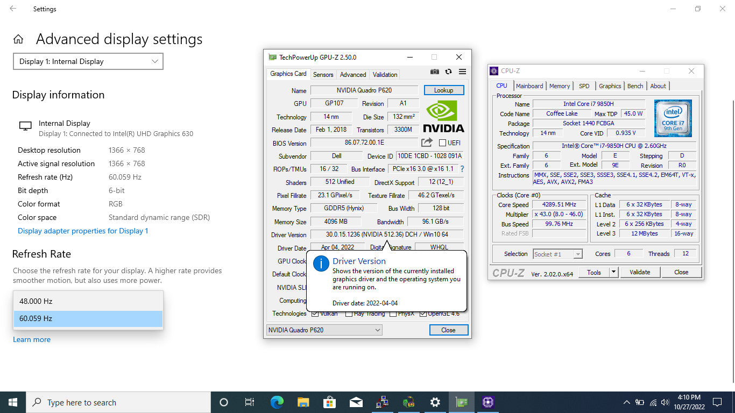Toggle the UEFI checkbox
Viewport: 735px width, 413px height.
[442, 143]
